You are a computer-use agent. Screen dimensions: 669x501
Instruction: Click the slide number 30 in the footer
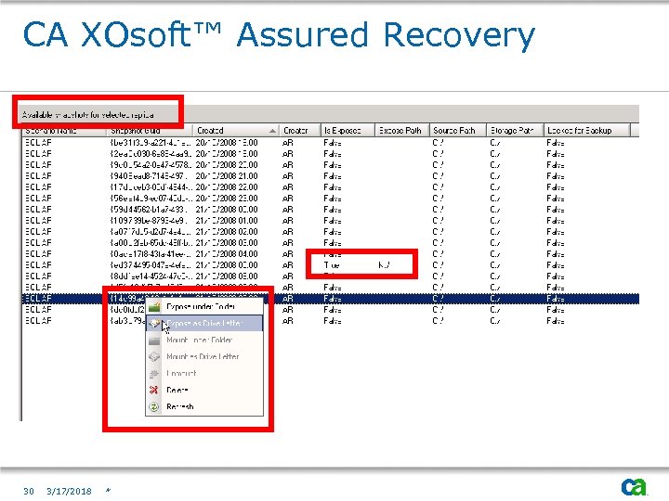click(x=29, y=491)
